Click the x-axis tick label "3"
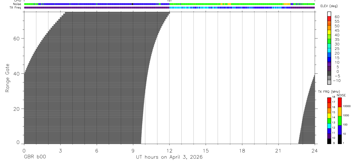 coord(60,150)
